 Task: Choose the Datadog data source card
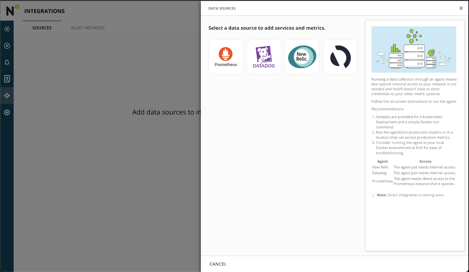[264, 57]
